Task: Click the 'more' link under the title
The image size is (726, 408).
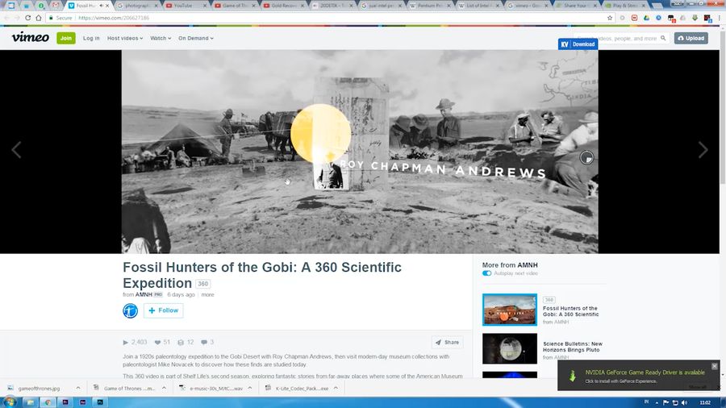Action: coord(207,294)
